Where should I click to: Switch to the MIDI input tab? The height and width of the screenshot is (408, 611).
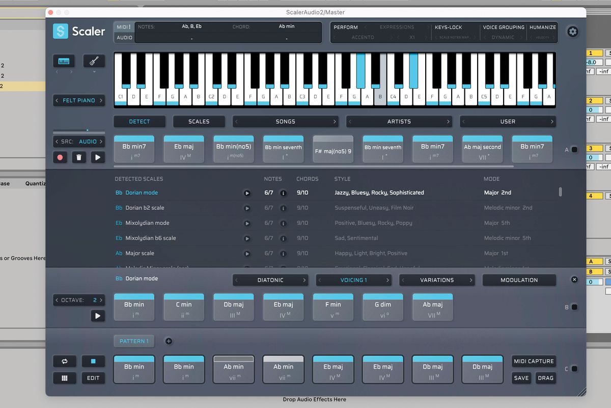pos(124,26)
